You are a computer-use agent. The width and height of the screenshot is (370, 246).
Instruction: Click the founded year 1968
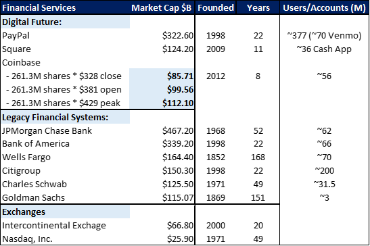pos(216,130)
